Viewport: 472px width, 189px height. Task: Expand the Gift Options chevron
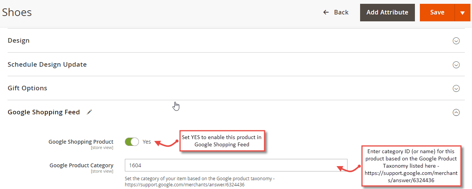point(456,88)
